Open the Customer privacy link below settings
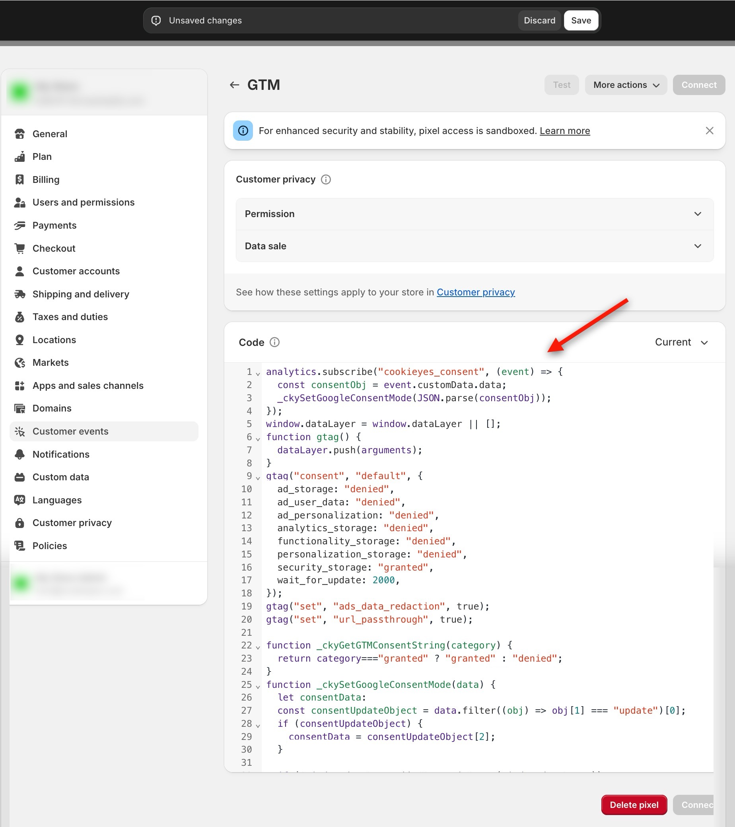The width and height of the screenshot is (735, 827). click(476, 292)
